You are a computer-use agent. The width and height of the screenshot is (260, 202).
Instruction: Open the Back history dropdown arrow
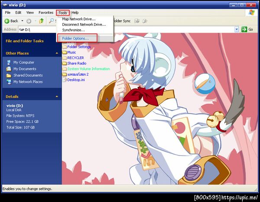(x=22, y=21)
